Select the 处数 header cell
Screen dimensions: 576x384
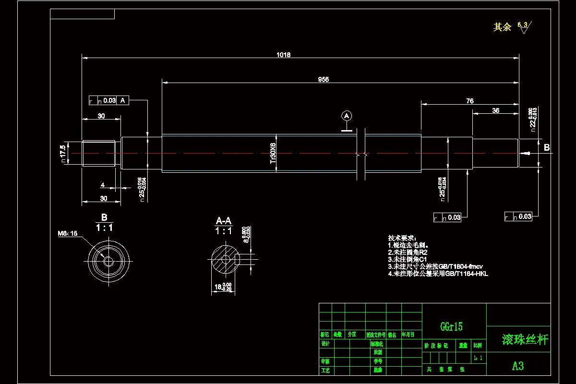[338, 335]
